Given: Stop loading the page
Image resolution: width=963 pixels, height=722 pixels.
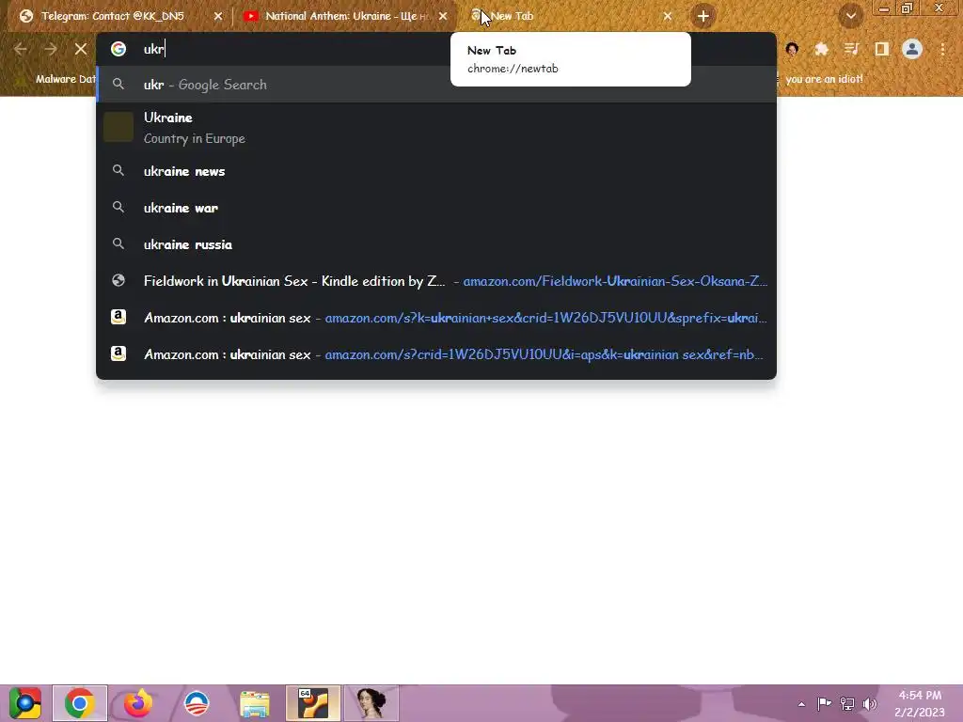Looking at the screenshot, I should pos(81,49).
